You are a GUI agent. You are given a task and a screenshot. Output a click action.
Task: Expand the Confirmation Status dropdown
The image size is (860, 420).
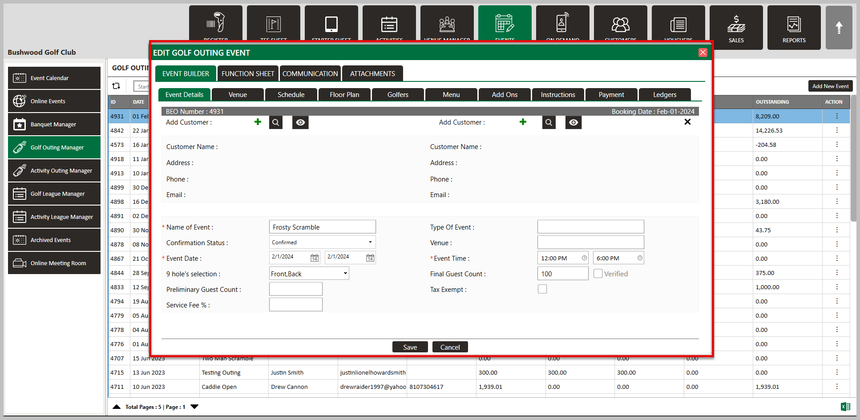point(323,242)
